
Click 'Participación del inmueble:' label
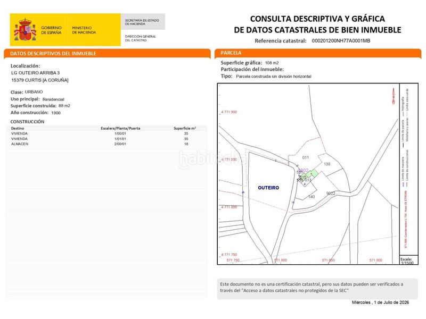pos(252,69)
